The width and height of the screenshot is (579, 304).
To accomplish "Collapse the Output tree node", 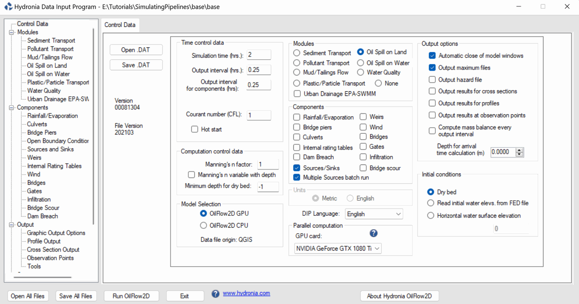I will click(11, 224).
